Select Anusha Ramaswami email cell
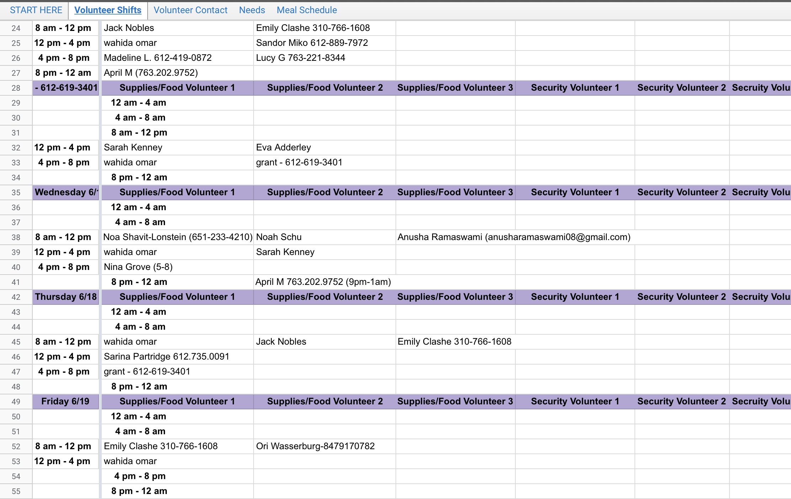The height and width of the screenshot is (499, 791). coord(514,237)
